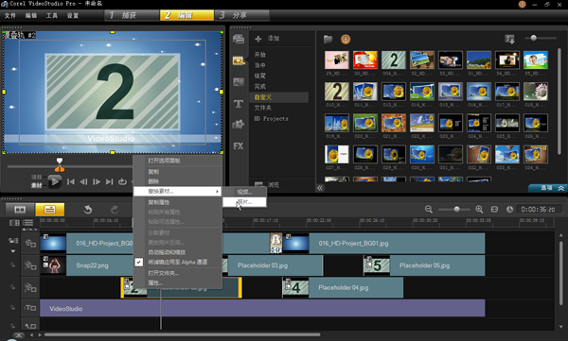Step to the previous frame
This screenshot has width=568, height=341.
point(83,181)
